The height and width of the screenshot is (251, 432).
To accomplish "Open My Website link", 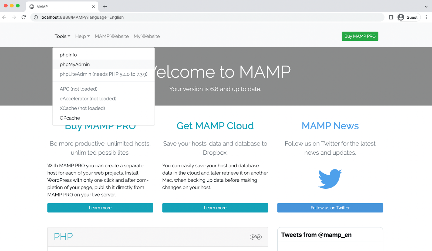I will [x=147, y=36].
